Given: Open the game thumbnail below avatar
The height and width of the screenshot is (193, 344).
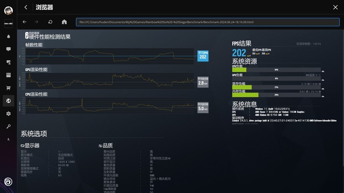Looking at the screenshot, I should tap(8, 24).
